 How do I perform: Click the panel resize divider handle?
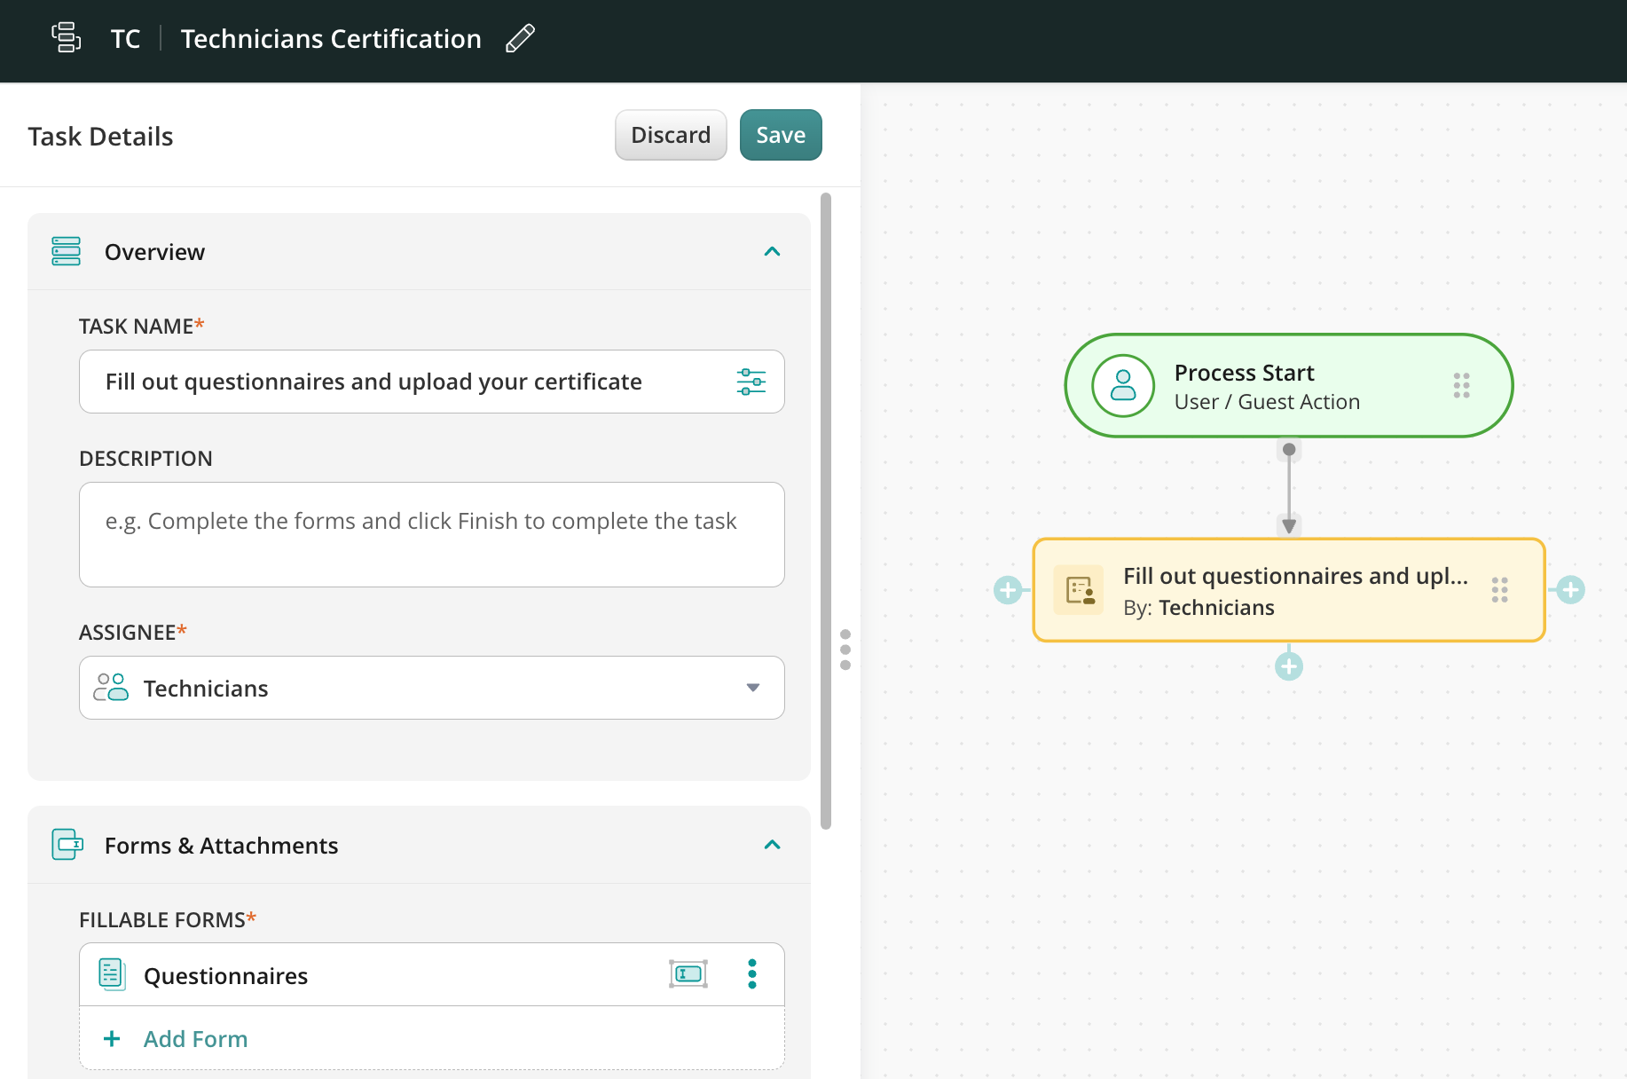pos(845,650)
